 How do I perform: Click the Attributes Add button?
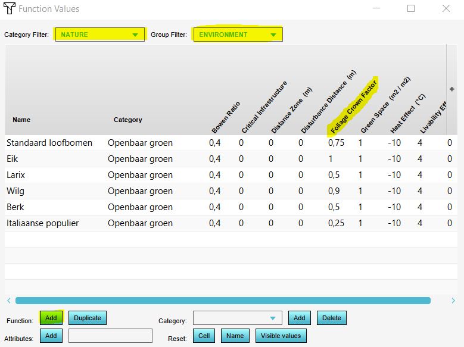(x=51, y=336)
